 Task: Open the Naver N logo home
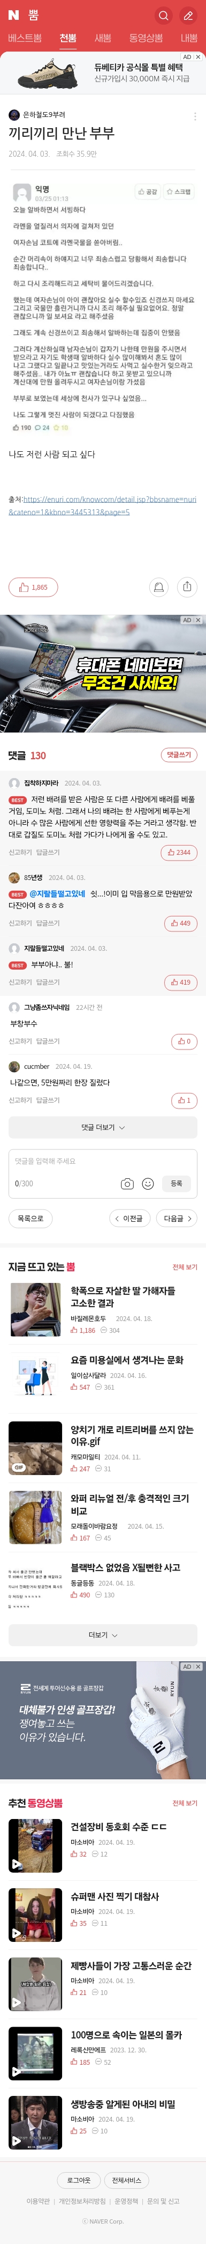click(13, 15)
